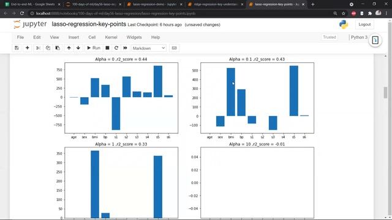The width and height of the screenshot is (392, 220).
Task: Open a new browser tab
Action: (313, 4)
